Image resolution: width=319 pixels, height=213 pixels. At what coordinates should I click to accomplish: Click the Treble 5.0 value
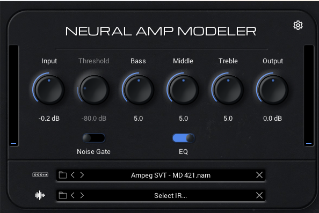coord(228,118)
